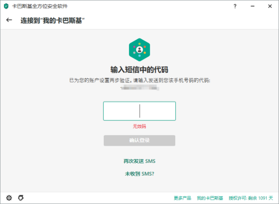Click the 已为您的账户设置两步验证 instruction text
279x204 pixels.
click(139, 81)
